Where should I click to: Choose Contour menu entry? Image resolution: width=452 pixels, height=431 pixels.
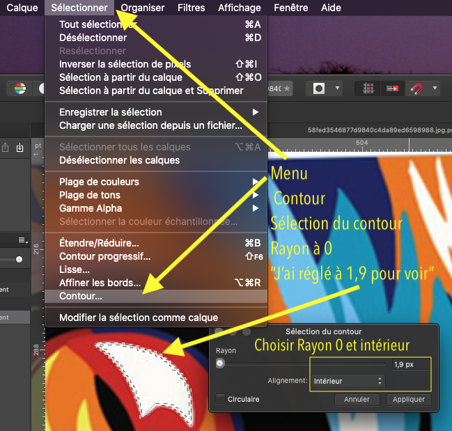click(x=156, y=296)
